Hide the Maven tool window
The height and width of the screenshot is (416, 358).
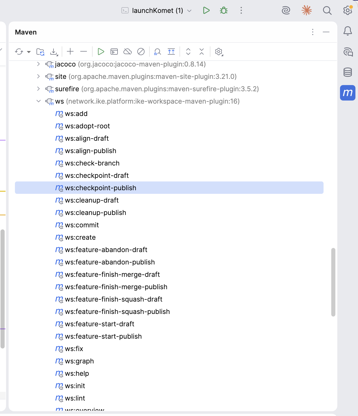point(326,32)
